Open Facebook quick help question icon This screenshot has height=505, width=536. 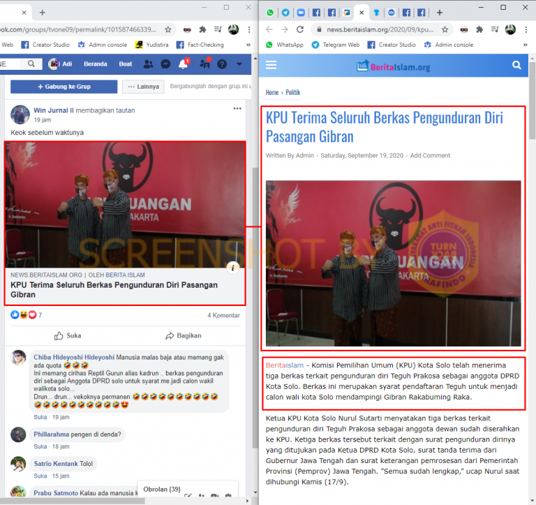tap(222, 64)
